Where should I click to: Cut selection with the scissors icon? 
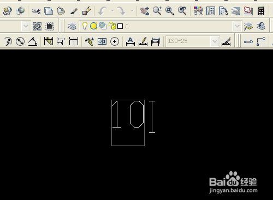coord(36,11)
